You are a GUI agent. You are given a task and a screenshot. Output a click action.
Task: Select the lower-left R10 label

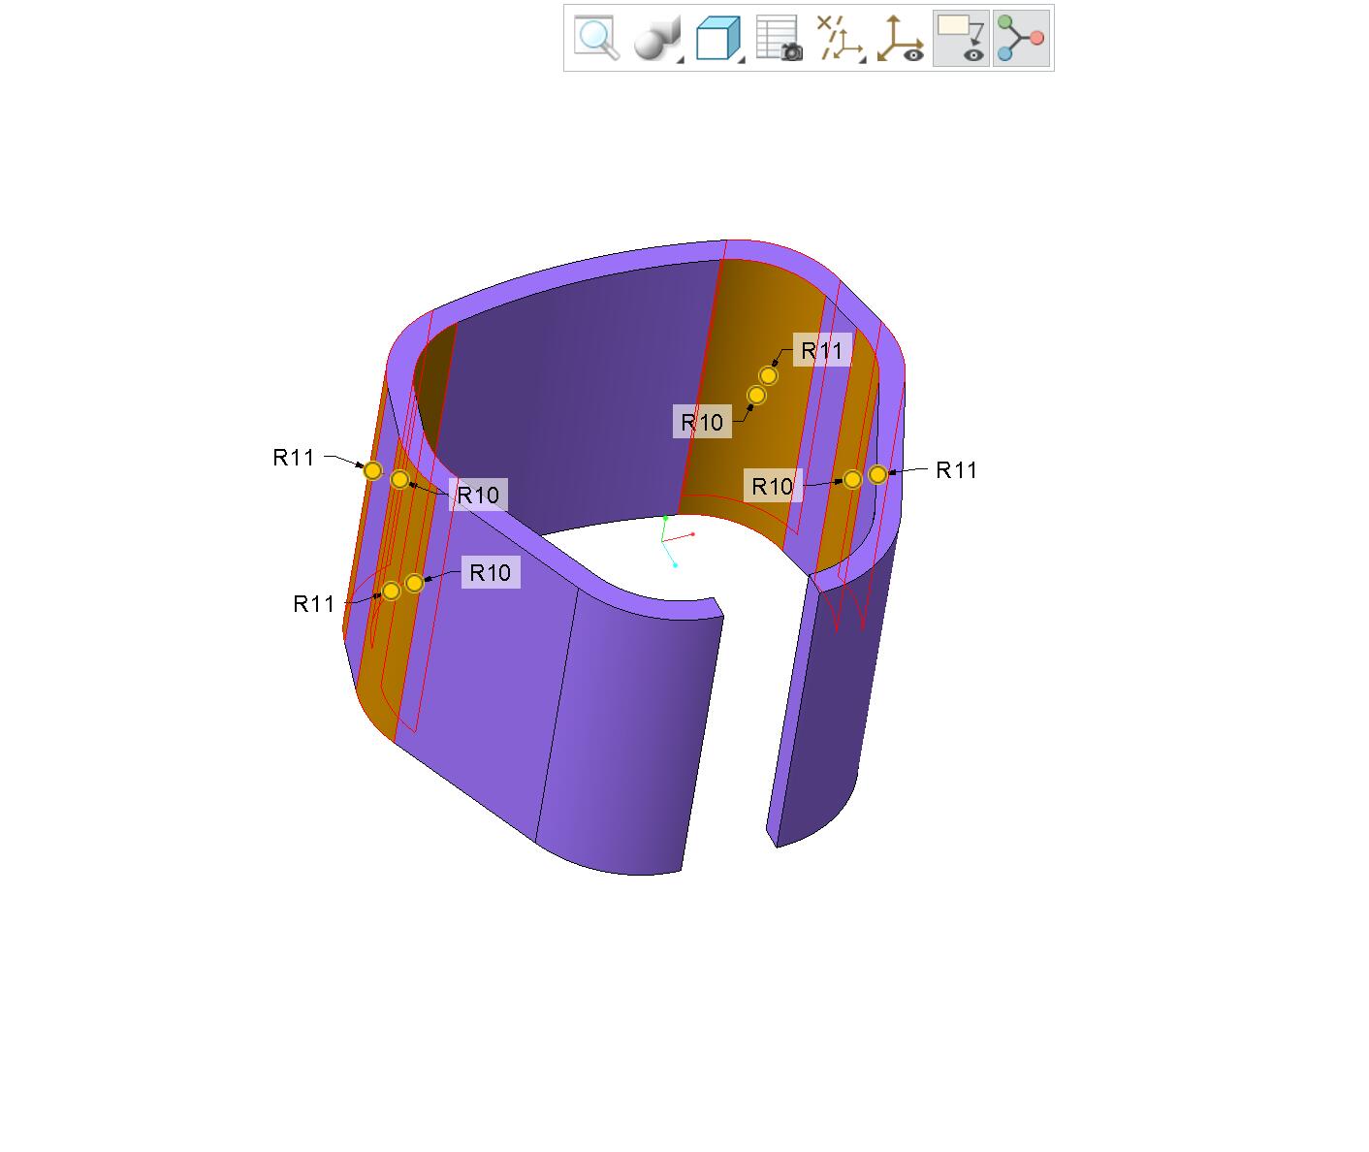490,572
